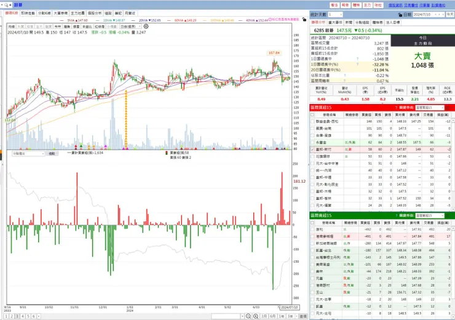Switch to the 月營收 tab
This screenshot has width=455, height=320.
click(130, 14)
